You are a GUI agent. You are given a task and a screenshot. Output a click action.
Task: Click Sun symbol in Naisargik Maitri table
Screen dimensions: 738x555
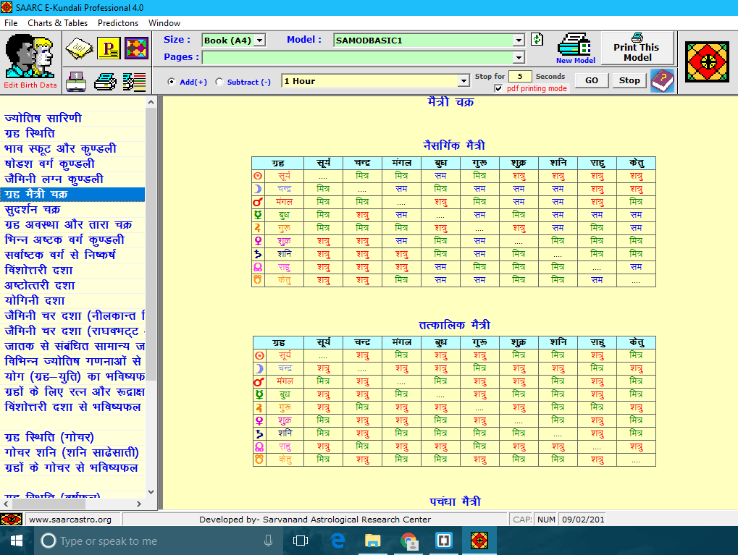258,176
